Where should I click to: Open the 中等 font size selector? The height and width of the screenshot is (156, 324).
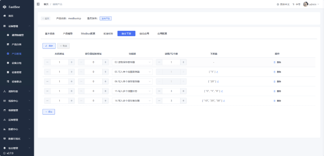pos(296,4)
